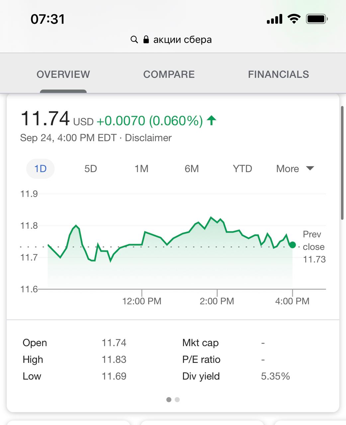Select the 1D chart range

pos(41,169)
